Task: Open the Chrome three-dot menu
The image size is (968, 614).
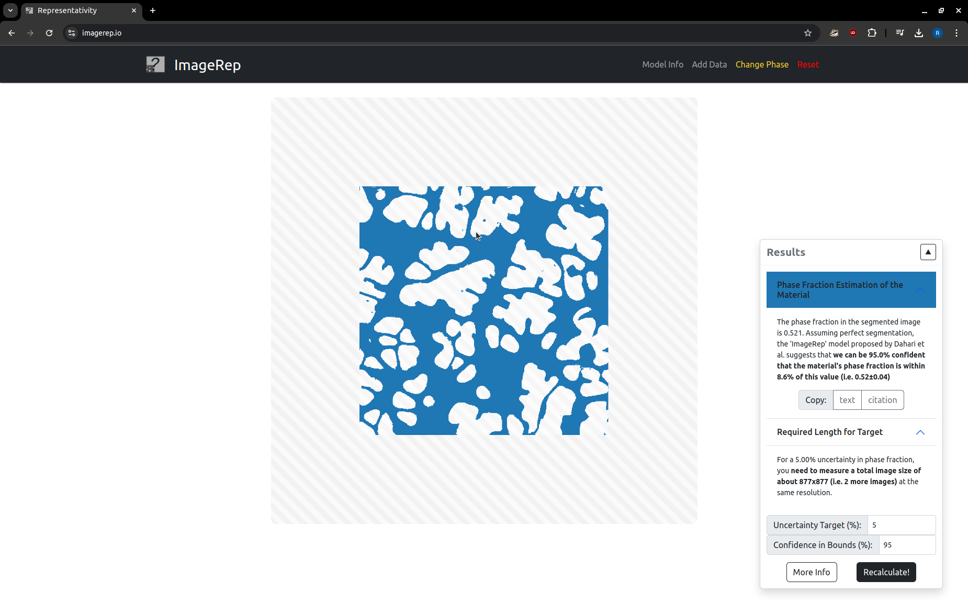Action: tap(956, 33)
